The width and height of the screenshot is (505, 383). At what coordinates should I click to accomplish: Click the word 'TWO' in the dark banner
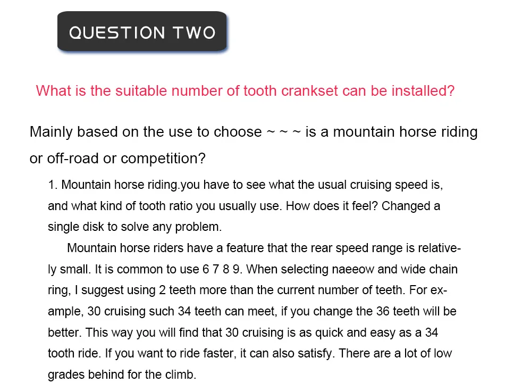point(194,32)
